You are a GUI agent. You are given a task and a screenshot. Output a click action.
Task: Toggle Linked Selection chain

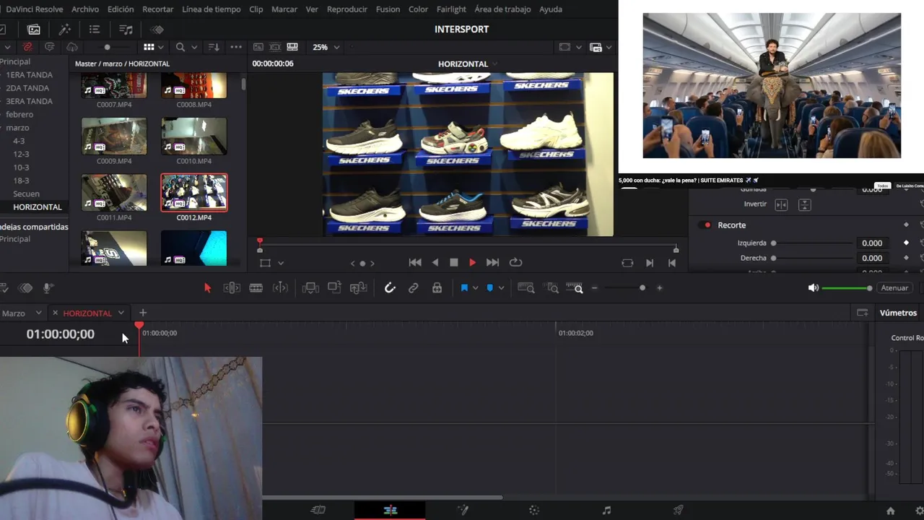(413, 287)
